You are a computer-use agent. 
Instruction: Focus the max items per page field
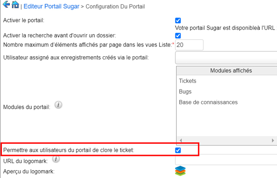(189, 45)
